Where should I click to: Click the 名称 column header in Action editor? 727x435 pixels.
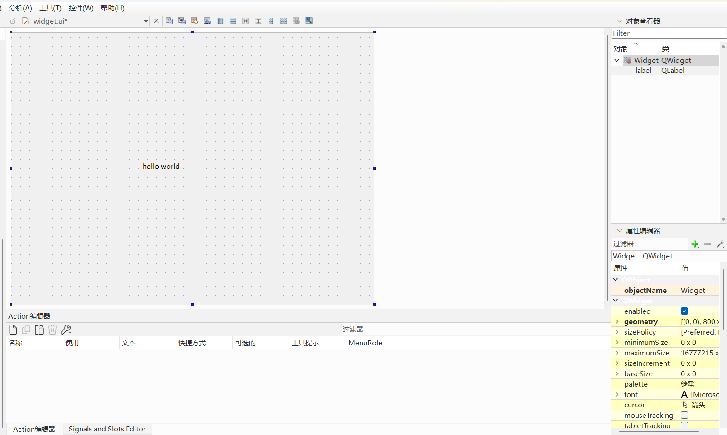[34, 343]
